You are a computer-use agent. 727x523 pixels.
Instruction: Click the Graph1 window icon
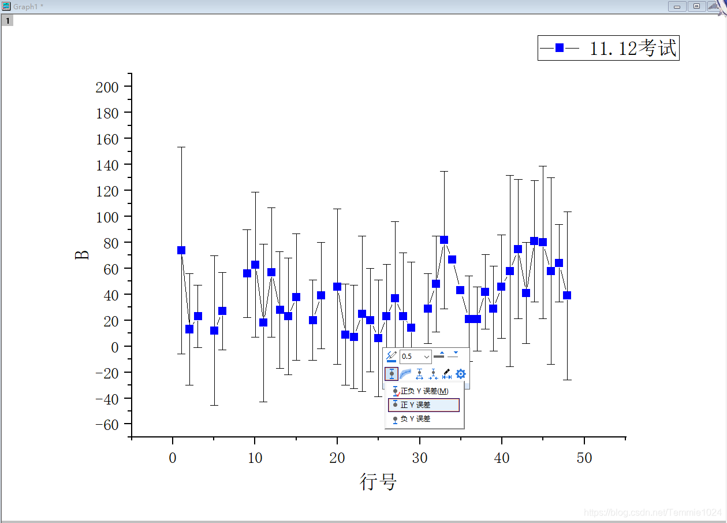click(x=6, y=6)
